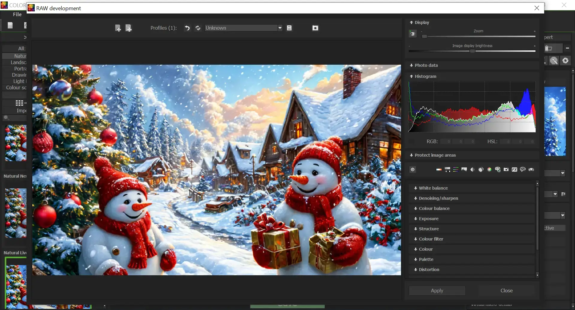Select the last 3D block icon in row
This screenshot has width=575, height=310.
tap(531, 170)
